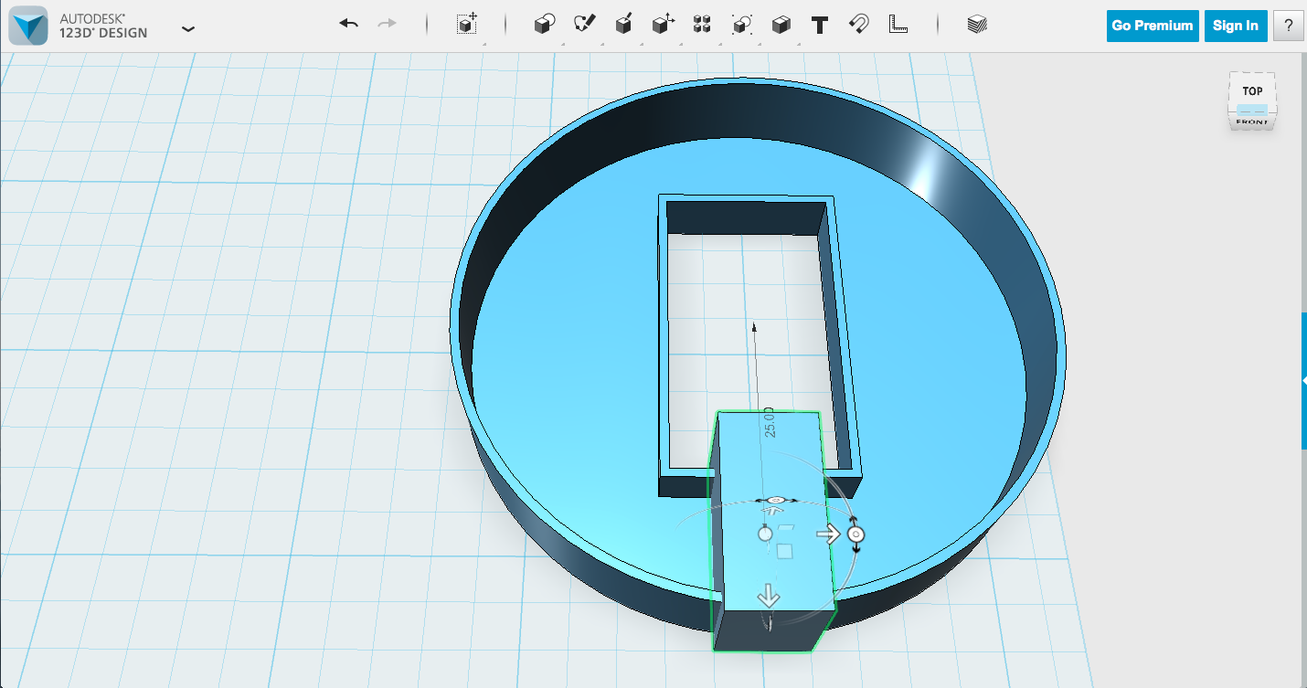This screenshot has width=1307, height=688.
Task: Select the Transform tool
Action: [x=466, y=25]
